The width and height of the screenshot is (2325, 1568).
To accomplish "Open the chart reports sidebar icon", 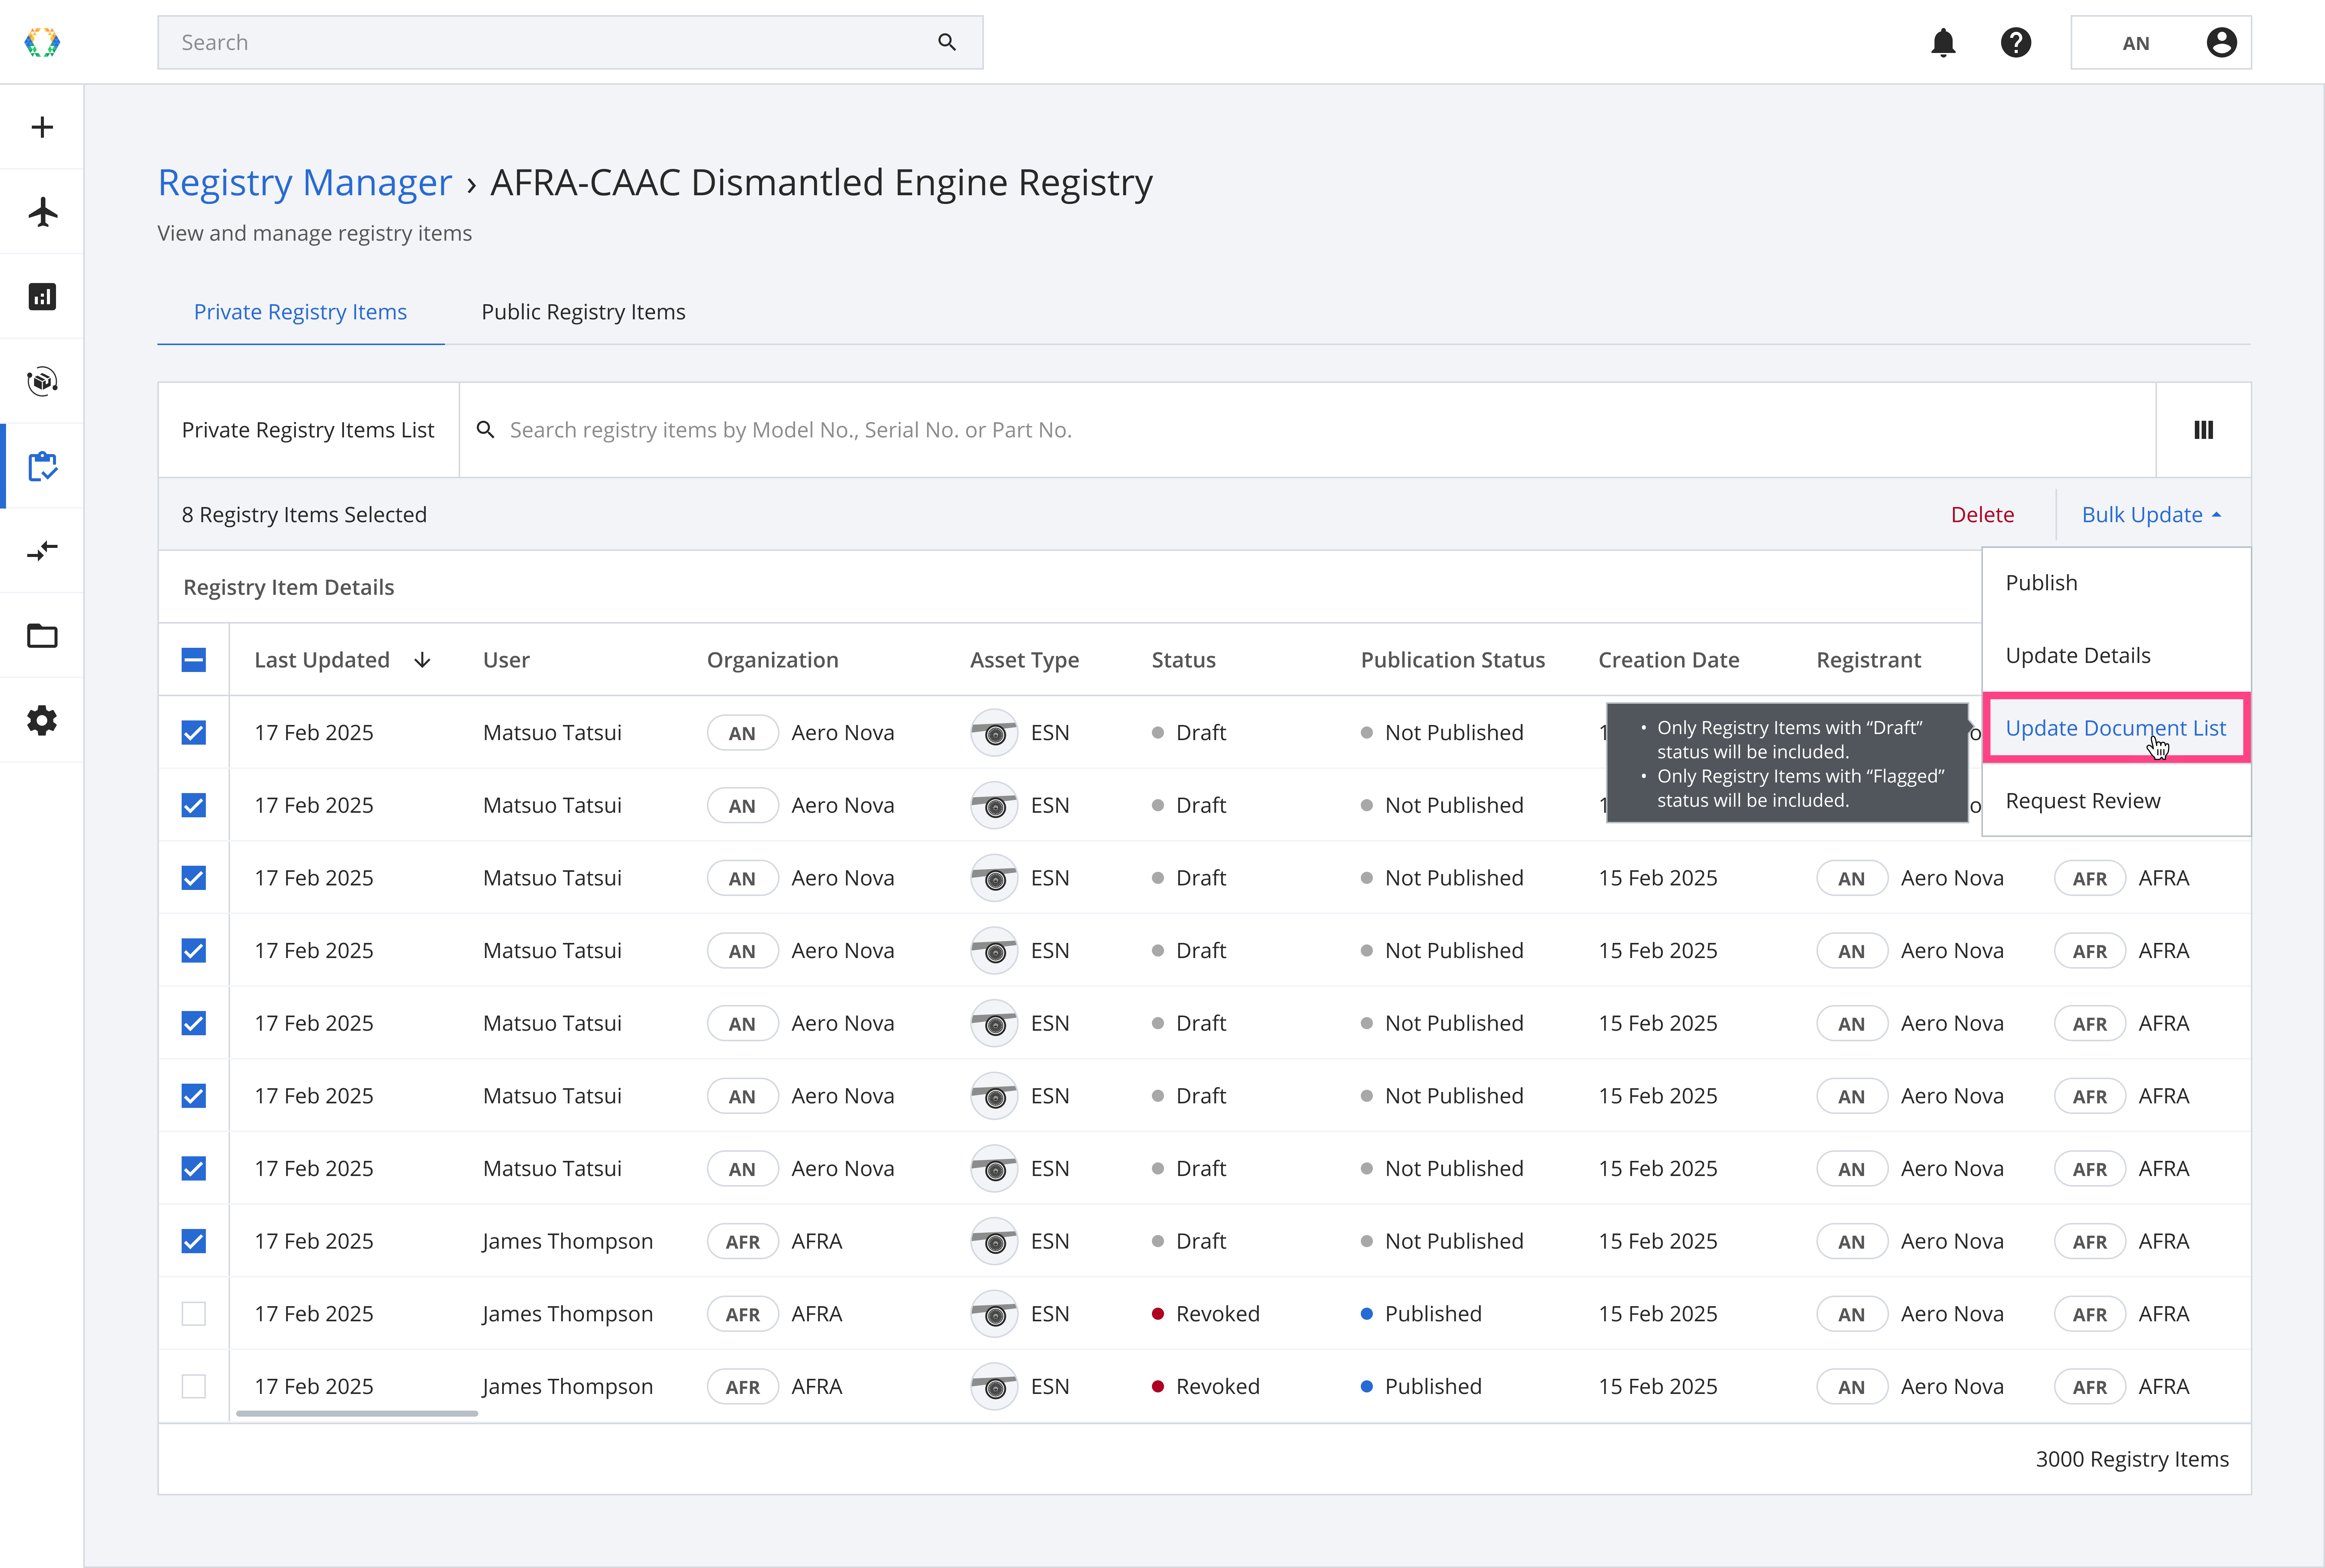I will pyautogui.click(x=42, y=297).
